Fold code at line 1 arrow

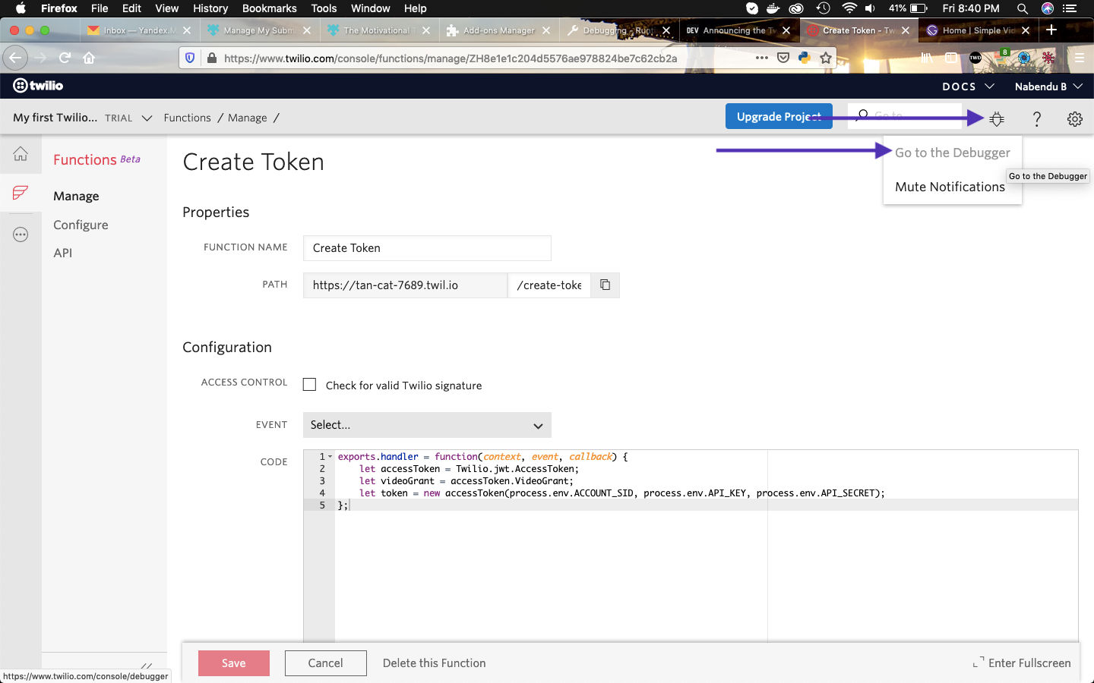[x=330, y=457]
